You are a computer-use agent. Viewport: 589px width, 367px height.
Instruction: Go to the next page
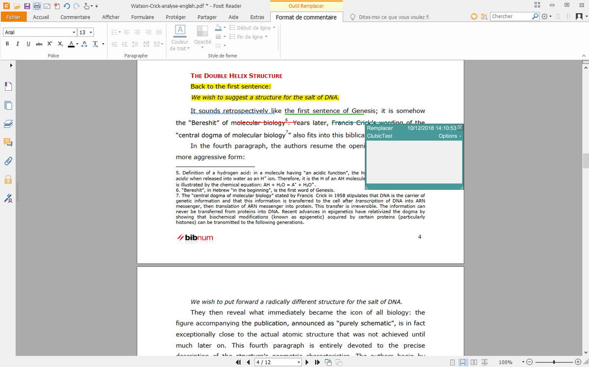307,363
